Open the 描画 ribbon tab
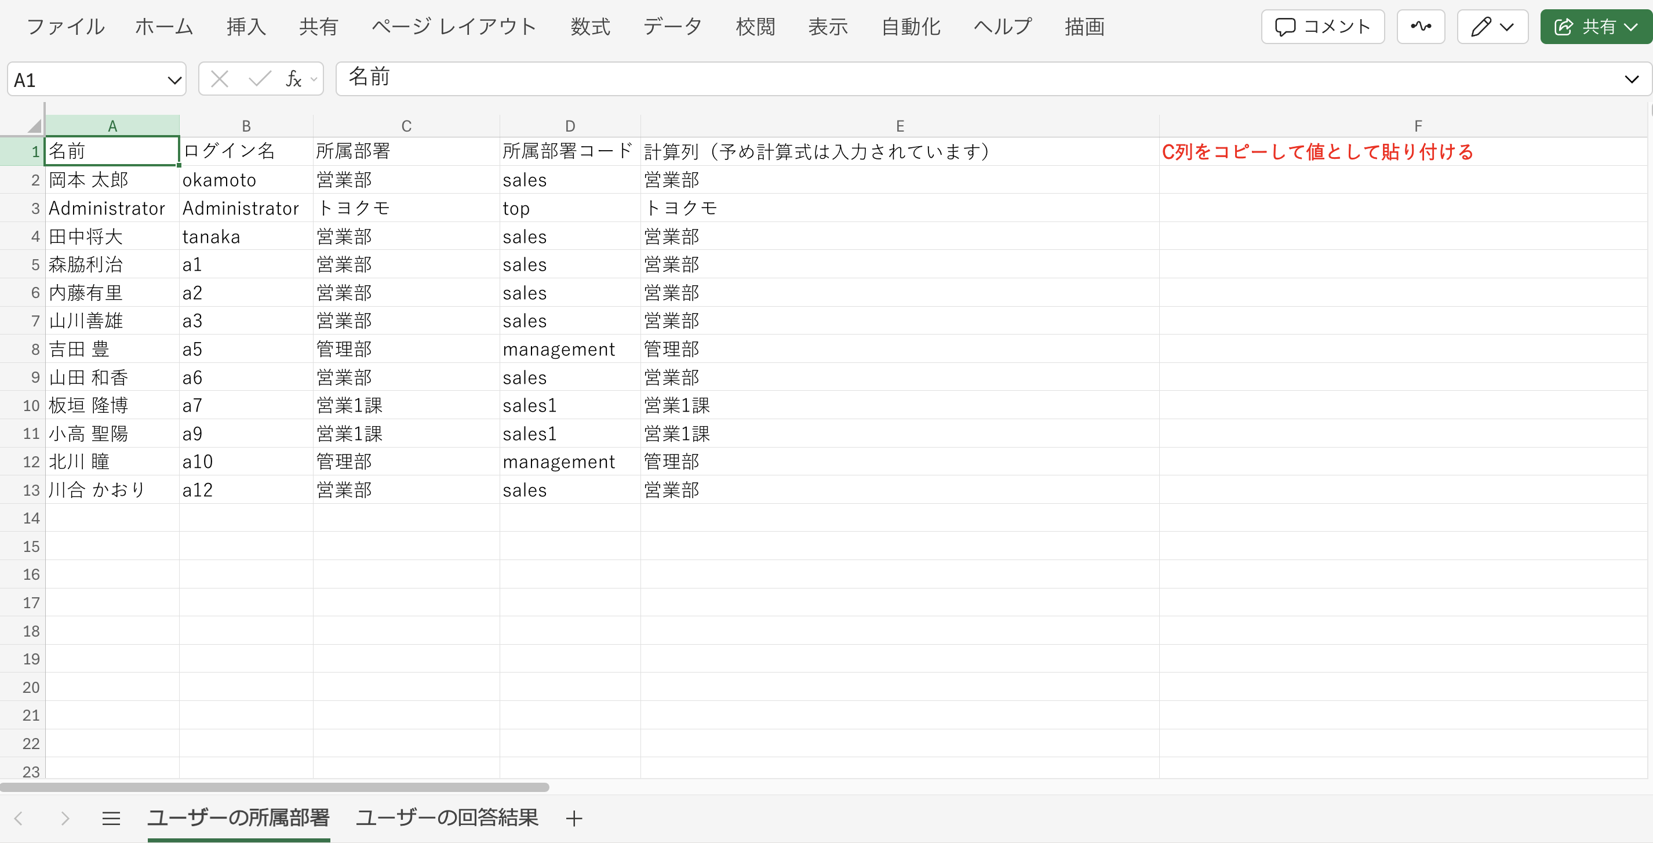This screenshot has width=1653, height=843. tap(1085, 27)
